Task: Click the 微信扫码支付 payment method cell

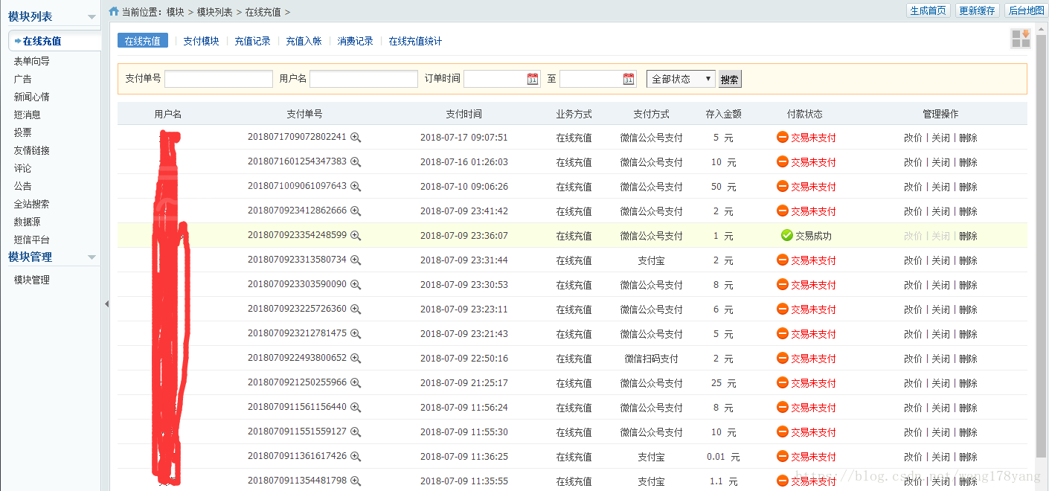Action: click(651, 359)
